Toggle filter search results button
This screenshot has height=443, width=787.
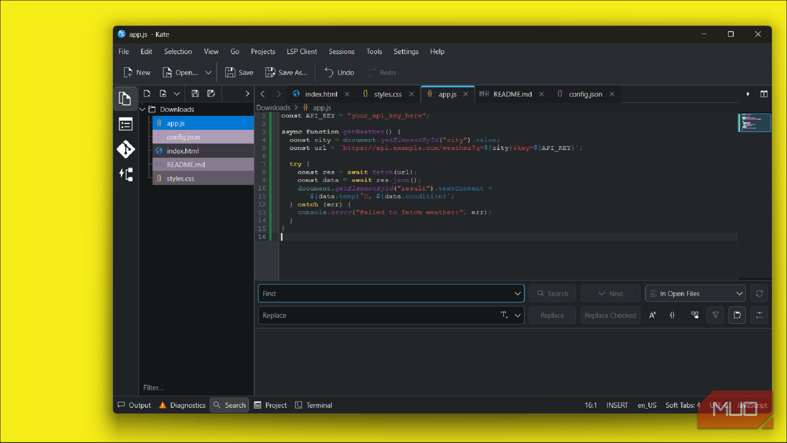pos(715,315)
